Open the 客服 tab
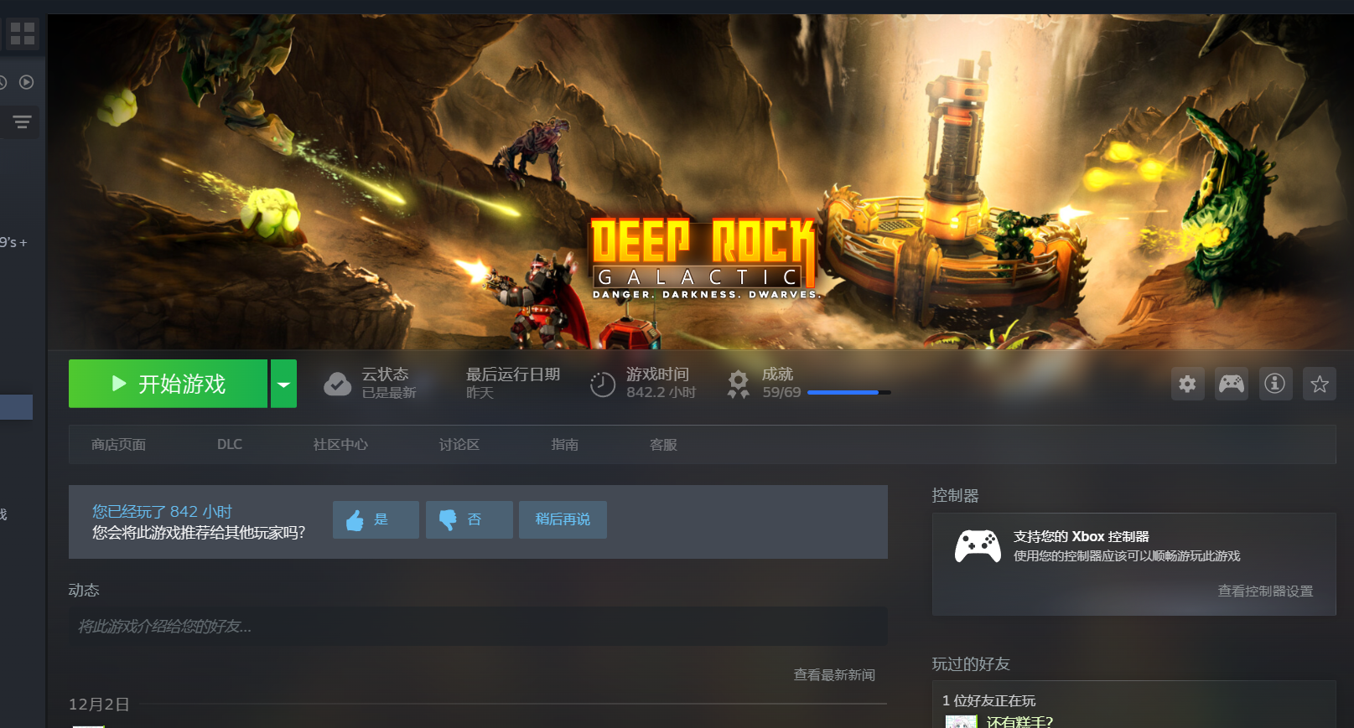Image resolution: width=1354 pixels, height=728 pixels. coord(663,445)
